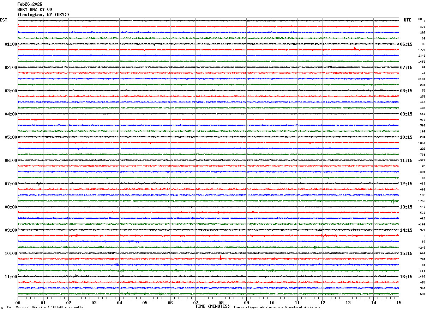The image size is (427, 312).
Task: Click minute 08 on the time axis
Action: (221, 302)
